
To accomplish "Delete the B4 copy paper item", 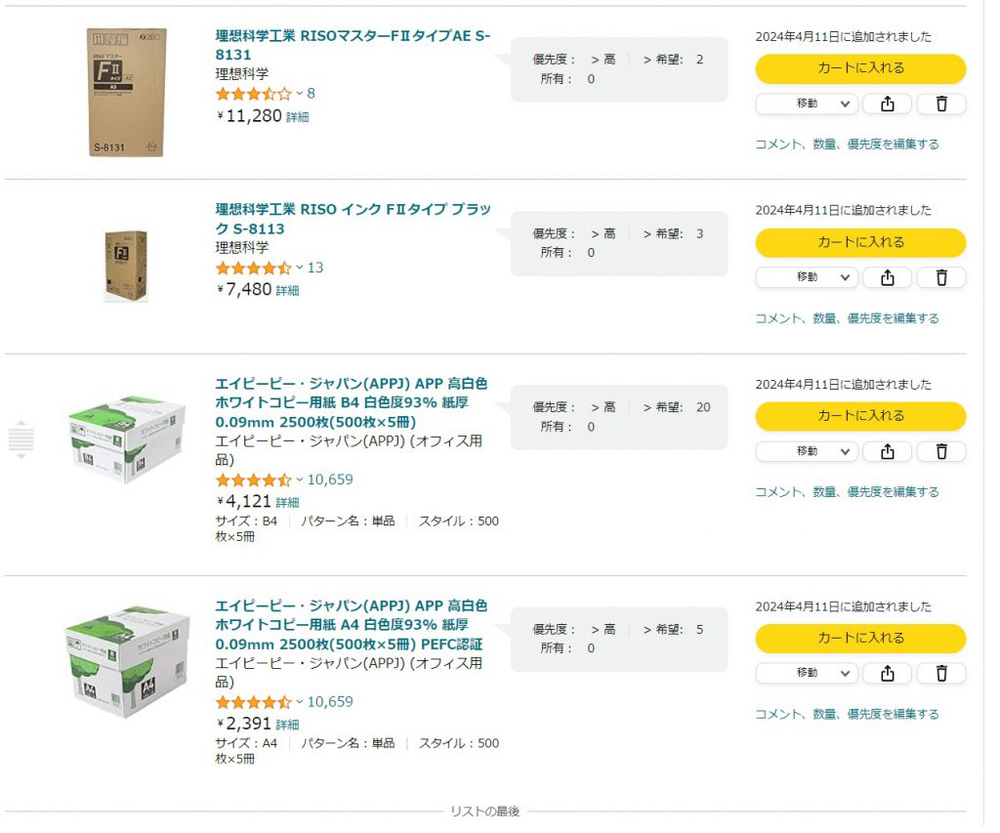I will pyautogui.click(x=941, y=451).
